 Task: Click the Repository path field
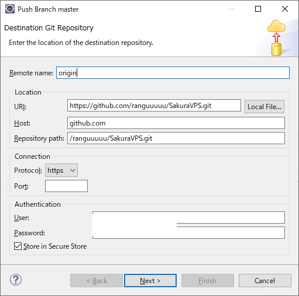[x=176, y=138]
